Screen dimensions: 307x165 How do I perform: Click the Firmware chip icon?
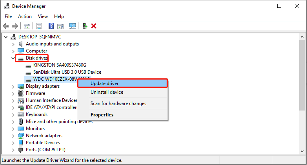(x=21, y=93)
